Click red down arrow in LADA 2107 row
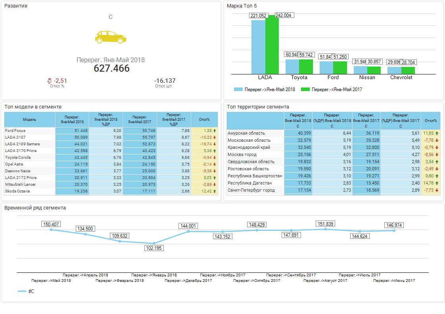 click(215, 137)
